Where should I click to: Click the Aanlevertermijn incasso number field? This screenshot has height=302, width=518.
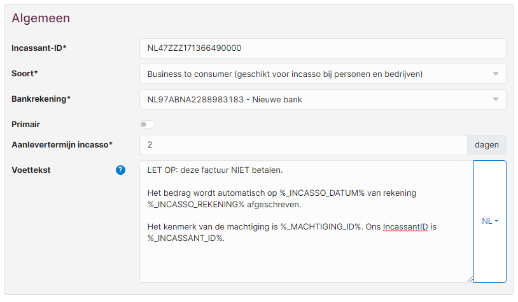pyautogui.click(x=304, y=145)
